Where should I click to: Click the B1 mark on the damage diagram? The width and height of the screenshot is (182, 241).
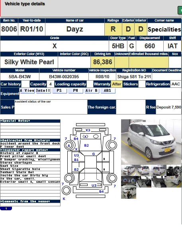coord(76,160)
